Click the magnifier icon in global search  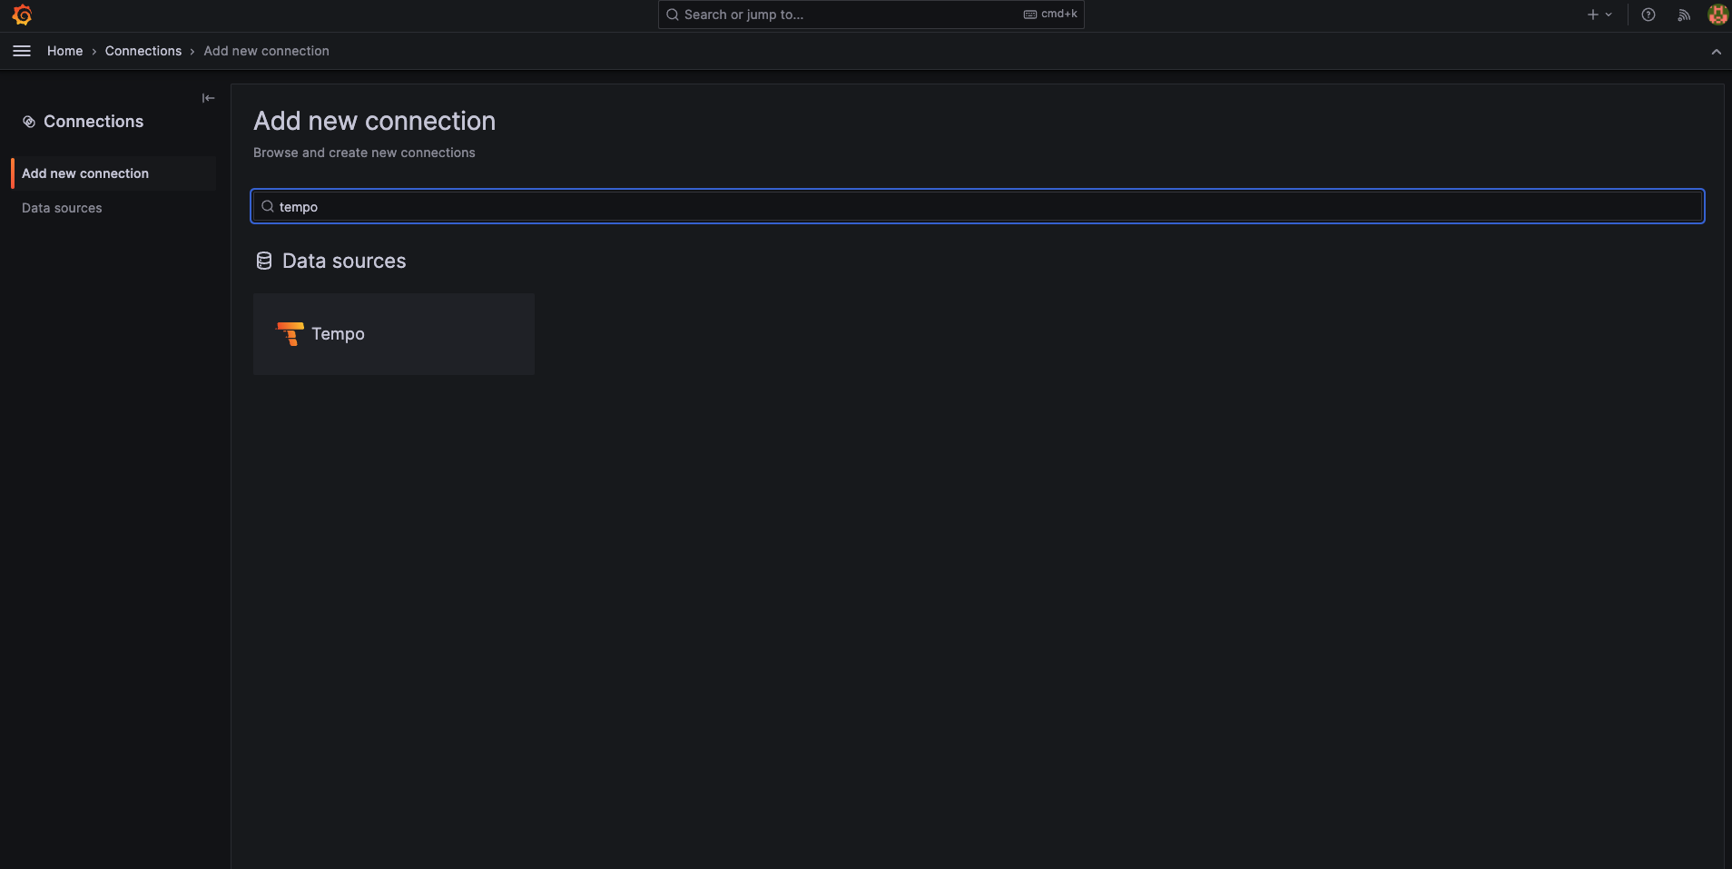[x=673, y=15]
